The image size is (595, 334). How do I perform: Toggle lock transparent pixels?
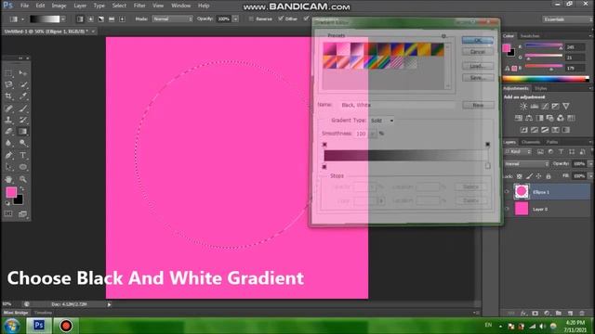pos(520,176)
